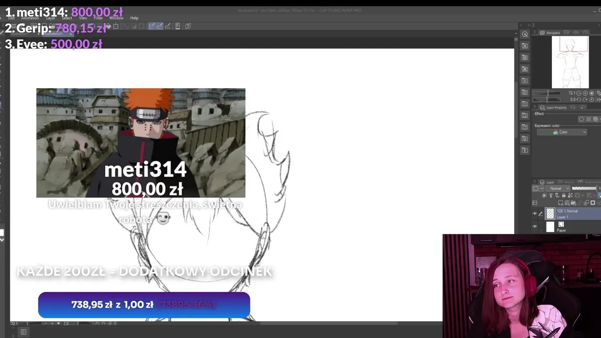Open the Expression color dropdown showing Color
Image resolution: width=601 pixels, height=338 pixels.
(x=562, y=132)
